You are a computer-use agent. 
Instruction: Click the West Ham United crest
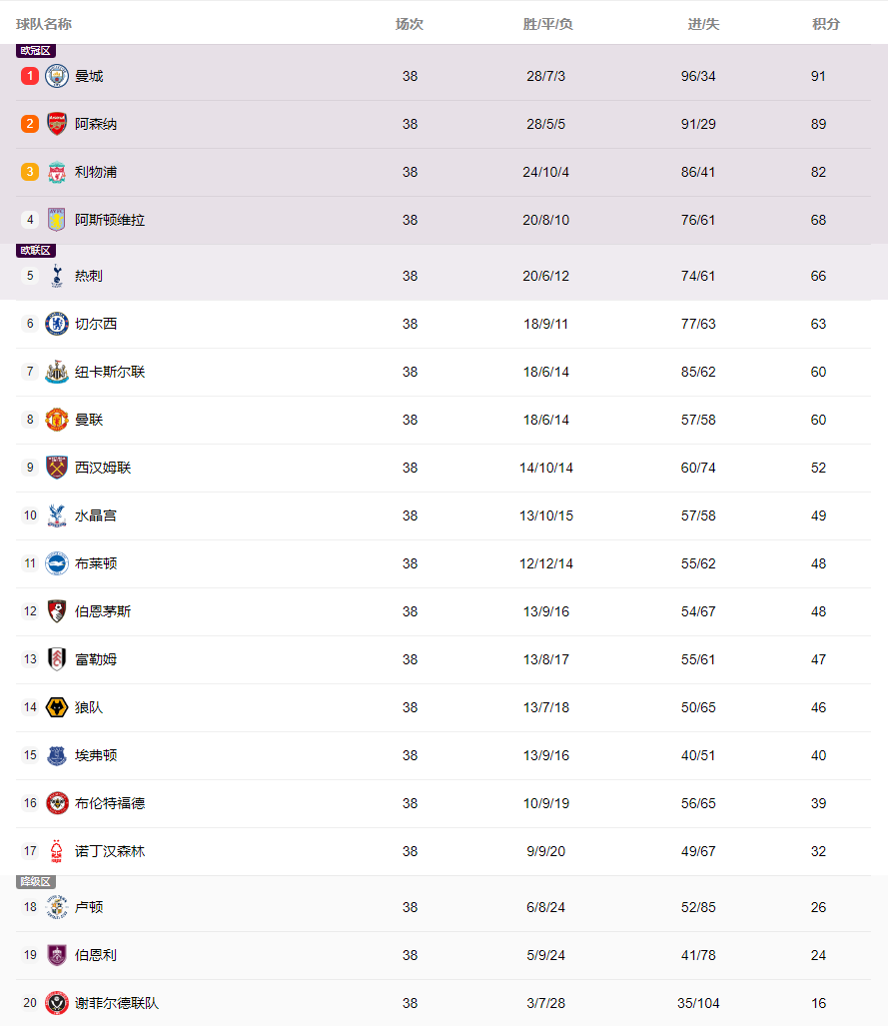coord(57,468)
